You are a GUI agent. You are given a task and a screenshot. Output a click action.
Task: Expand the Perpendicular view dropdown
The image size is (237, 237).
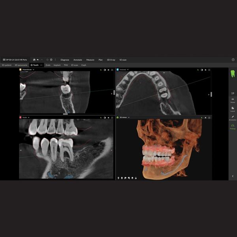34,70
